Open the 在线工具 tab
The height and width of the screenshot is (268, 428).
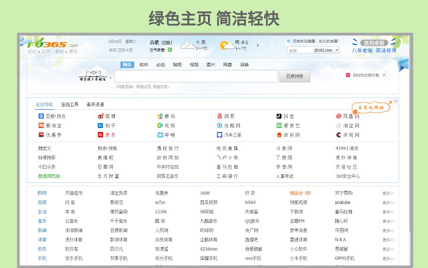point(70,105)
